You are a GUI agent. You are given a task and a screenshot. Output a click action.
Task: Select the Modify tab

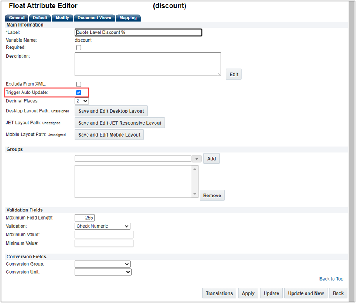coord(62,18)
